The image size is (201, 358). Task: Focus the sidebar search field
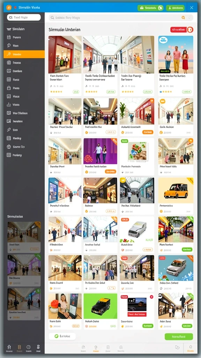[24, 17]
